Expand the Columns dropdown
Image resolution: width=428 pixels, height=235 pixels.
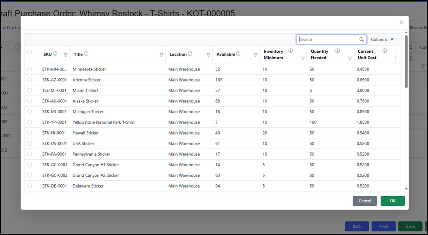pyautogui.click(x=382, y=39)
